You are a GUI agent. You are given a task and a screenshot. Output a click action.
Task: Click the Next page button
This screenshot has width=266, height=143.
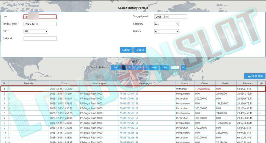(x=154, y=67)
